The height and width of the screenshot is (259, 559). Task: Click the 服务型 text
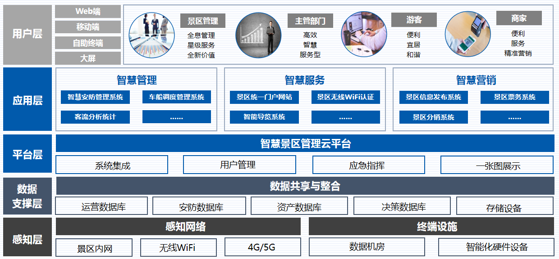tap(310, 54)
